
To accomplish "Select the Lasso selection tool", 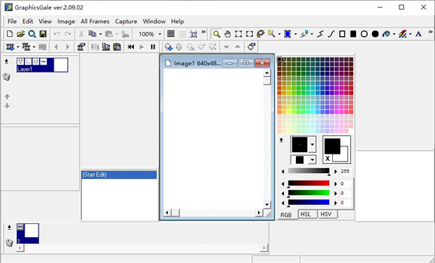I will tap(260, 34).
